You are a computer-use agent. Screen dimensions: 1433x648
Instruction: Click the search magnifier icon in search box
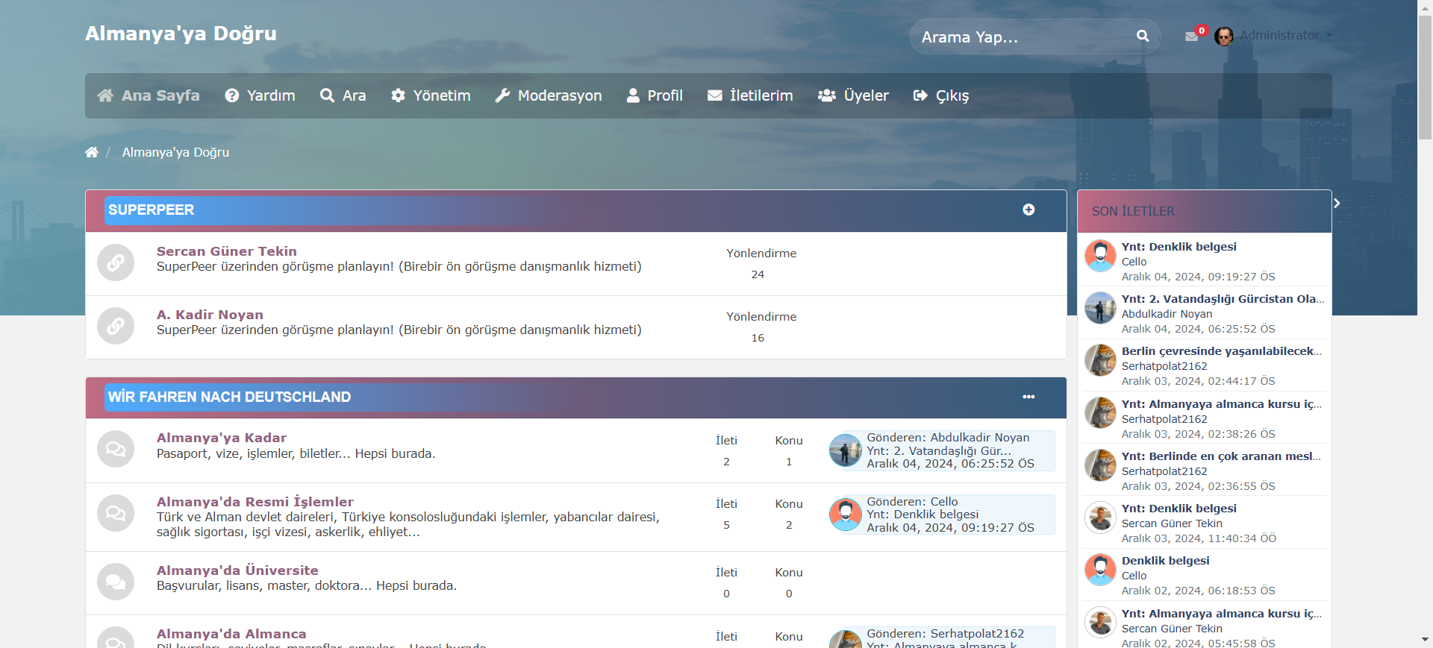(x=1142, y=36)
